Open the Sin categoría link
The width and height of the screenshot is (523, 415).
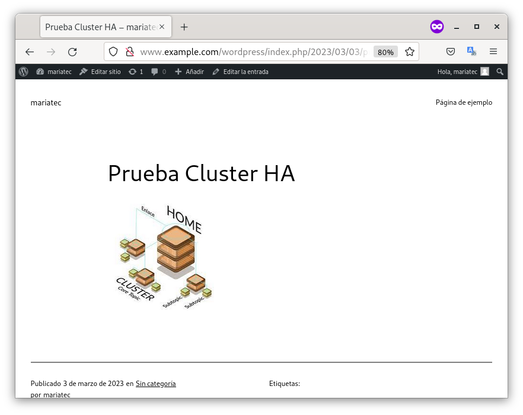155,384
